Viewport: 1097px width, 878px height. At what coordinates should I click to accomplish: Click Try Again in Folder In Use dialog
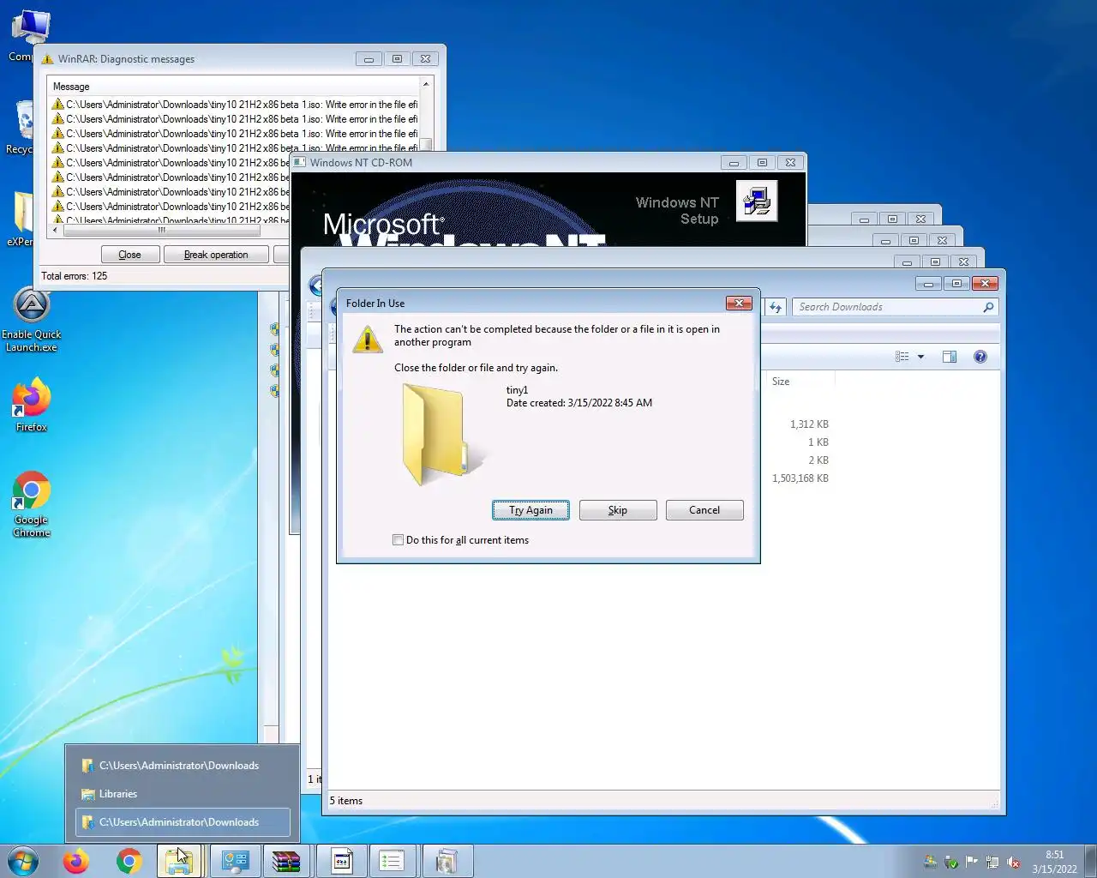pos(531,510)
